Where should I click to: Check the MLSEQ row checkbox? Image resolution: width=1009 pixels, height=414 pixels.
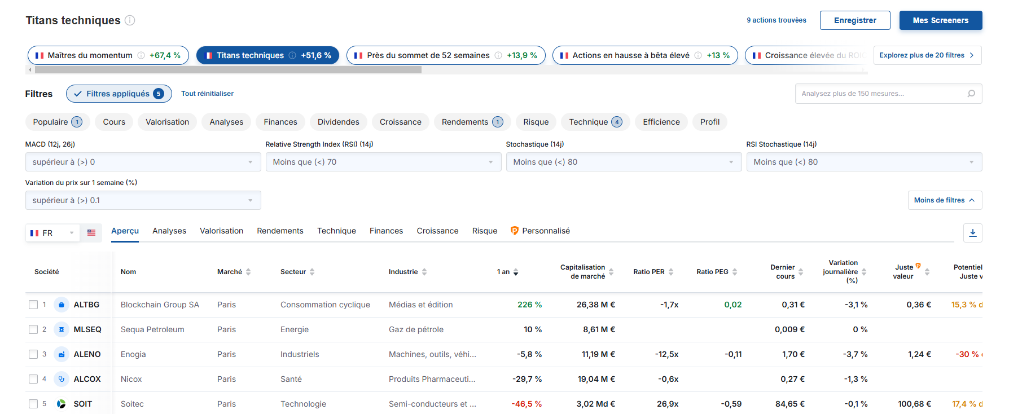(x=33, y=329)
